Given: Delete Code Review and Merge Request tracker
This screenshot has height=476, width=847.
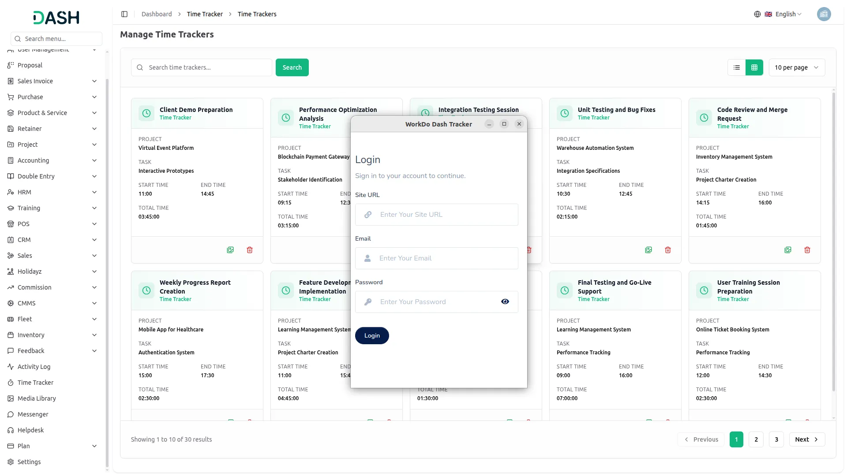Looking at the screenshot, I should coord(807,250).
